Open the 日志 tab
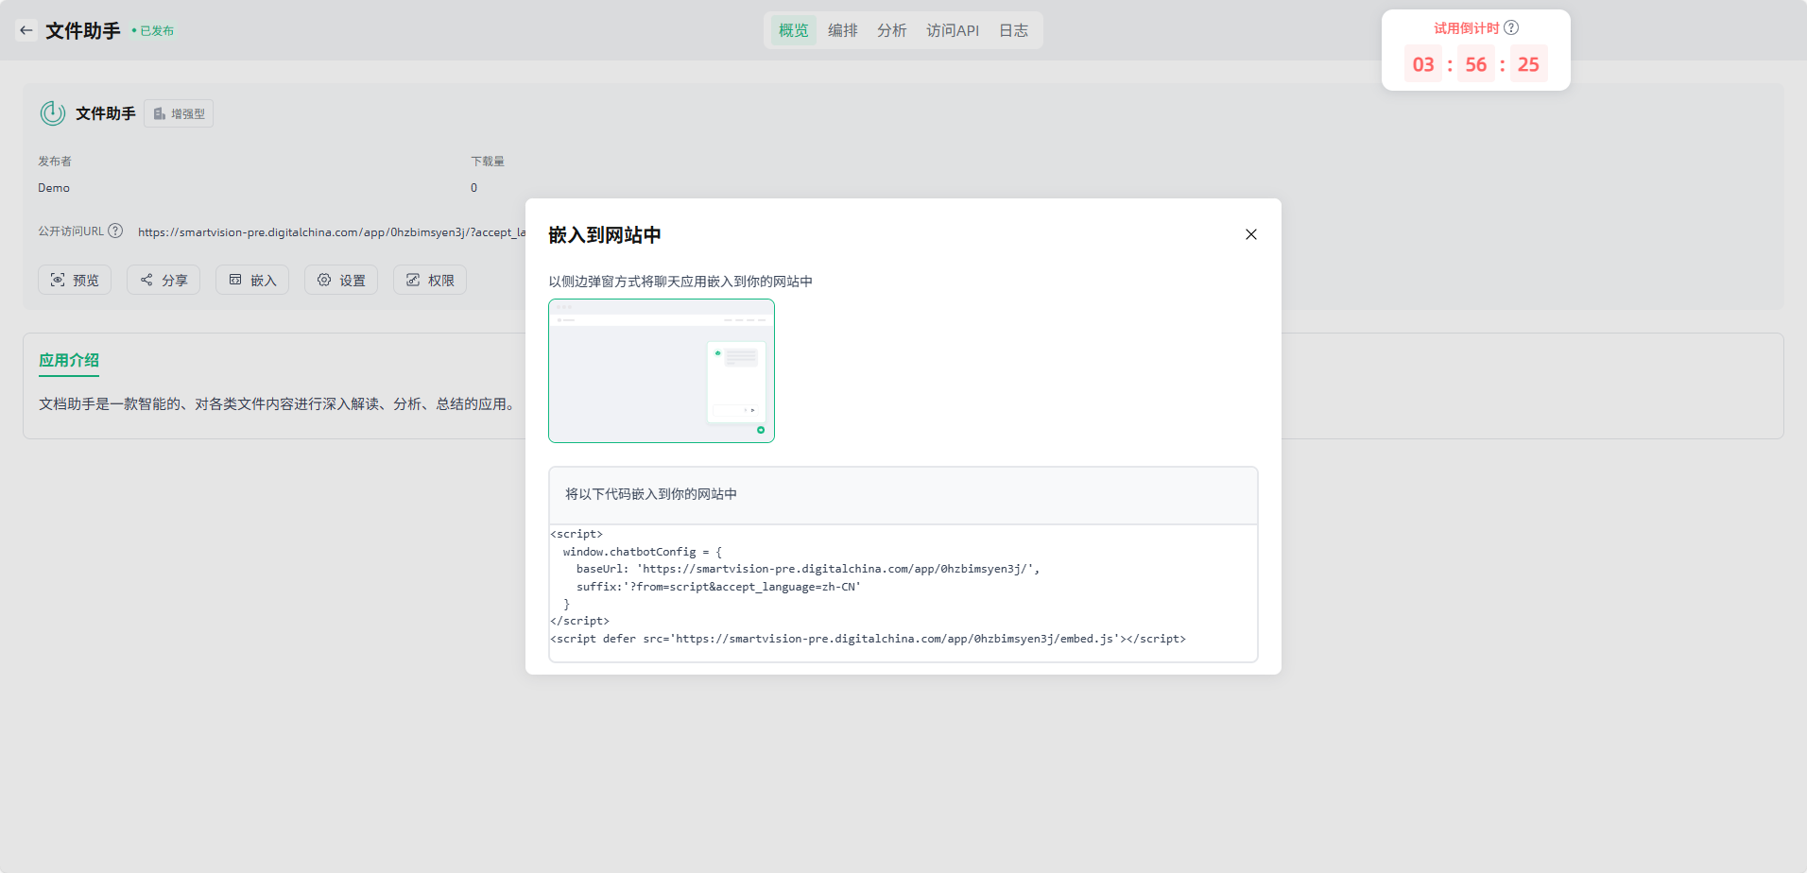 pyautogui.click(x=1013, y=30)
